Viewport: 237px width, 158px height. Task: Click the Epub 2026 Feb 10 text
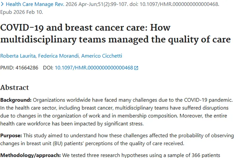(x=22, y=12)
